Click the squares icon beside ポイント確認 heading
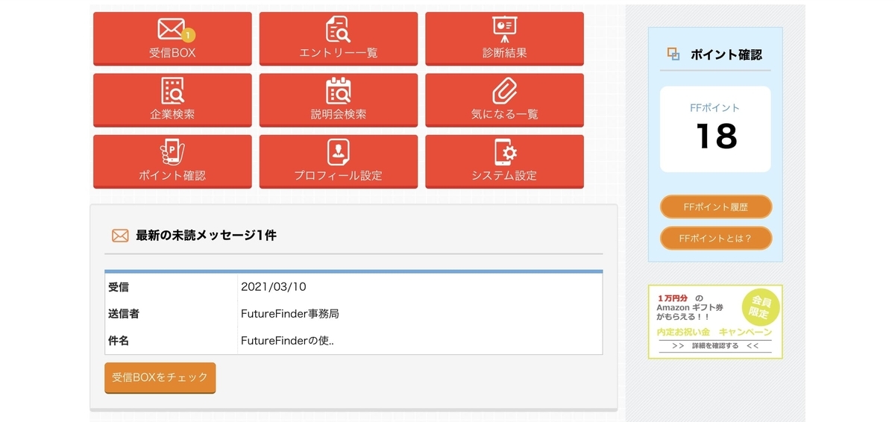 coord(673,54)
